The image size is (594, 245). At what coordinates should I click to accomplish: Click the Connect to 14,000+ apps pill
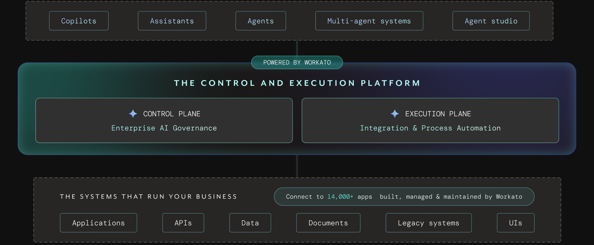[404, 197]
